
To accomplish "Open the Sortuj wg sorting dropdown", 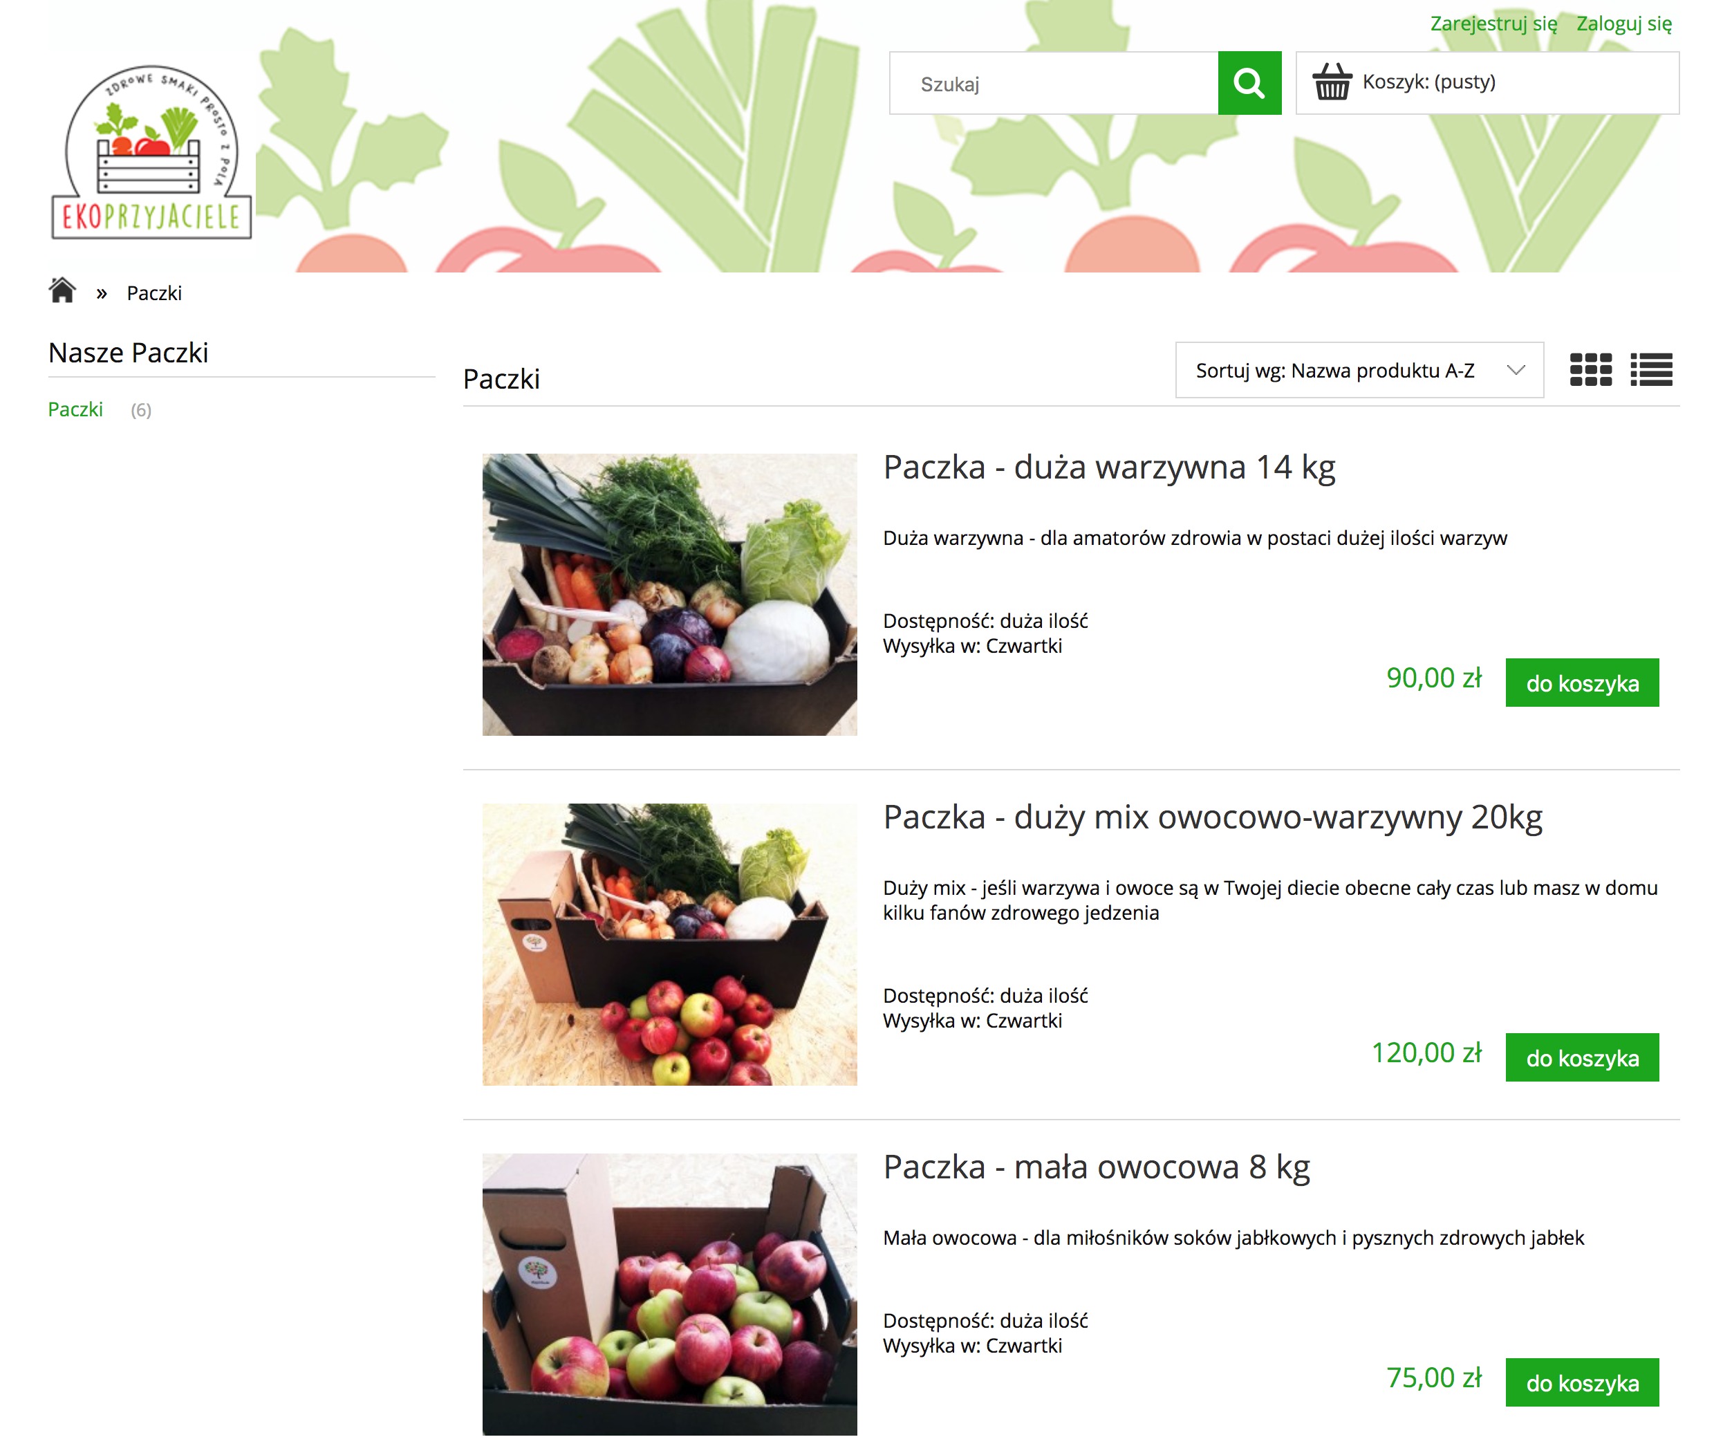I will [1359, 371].
